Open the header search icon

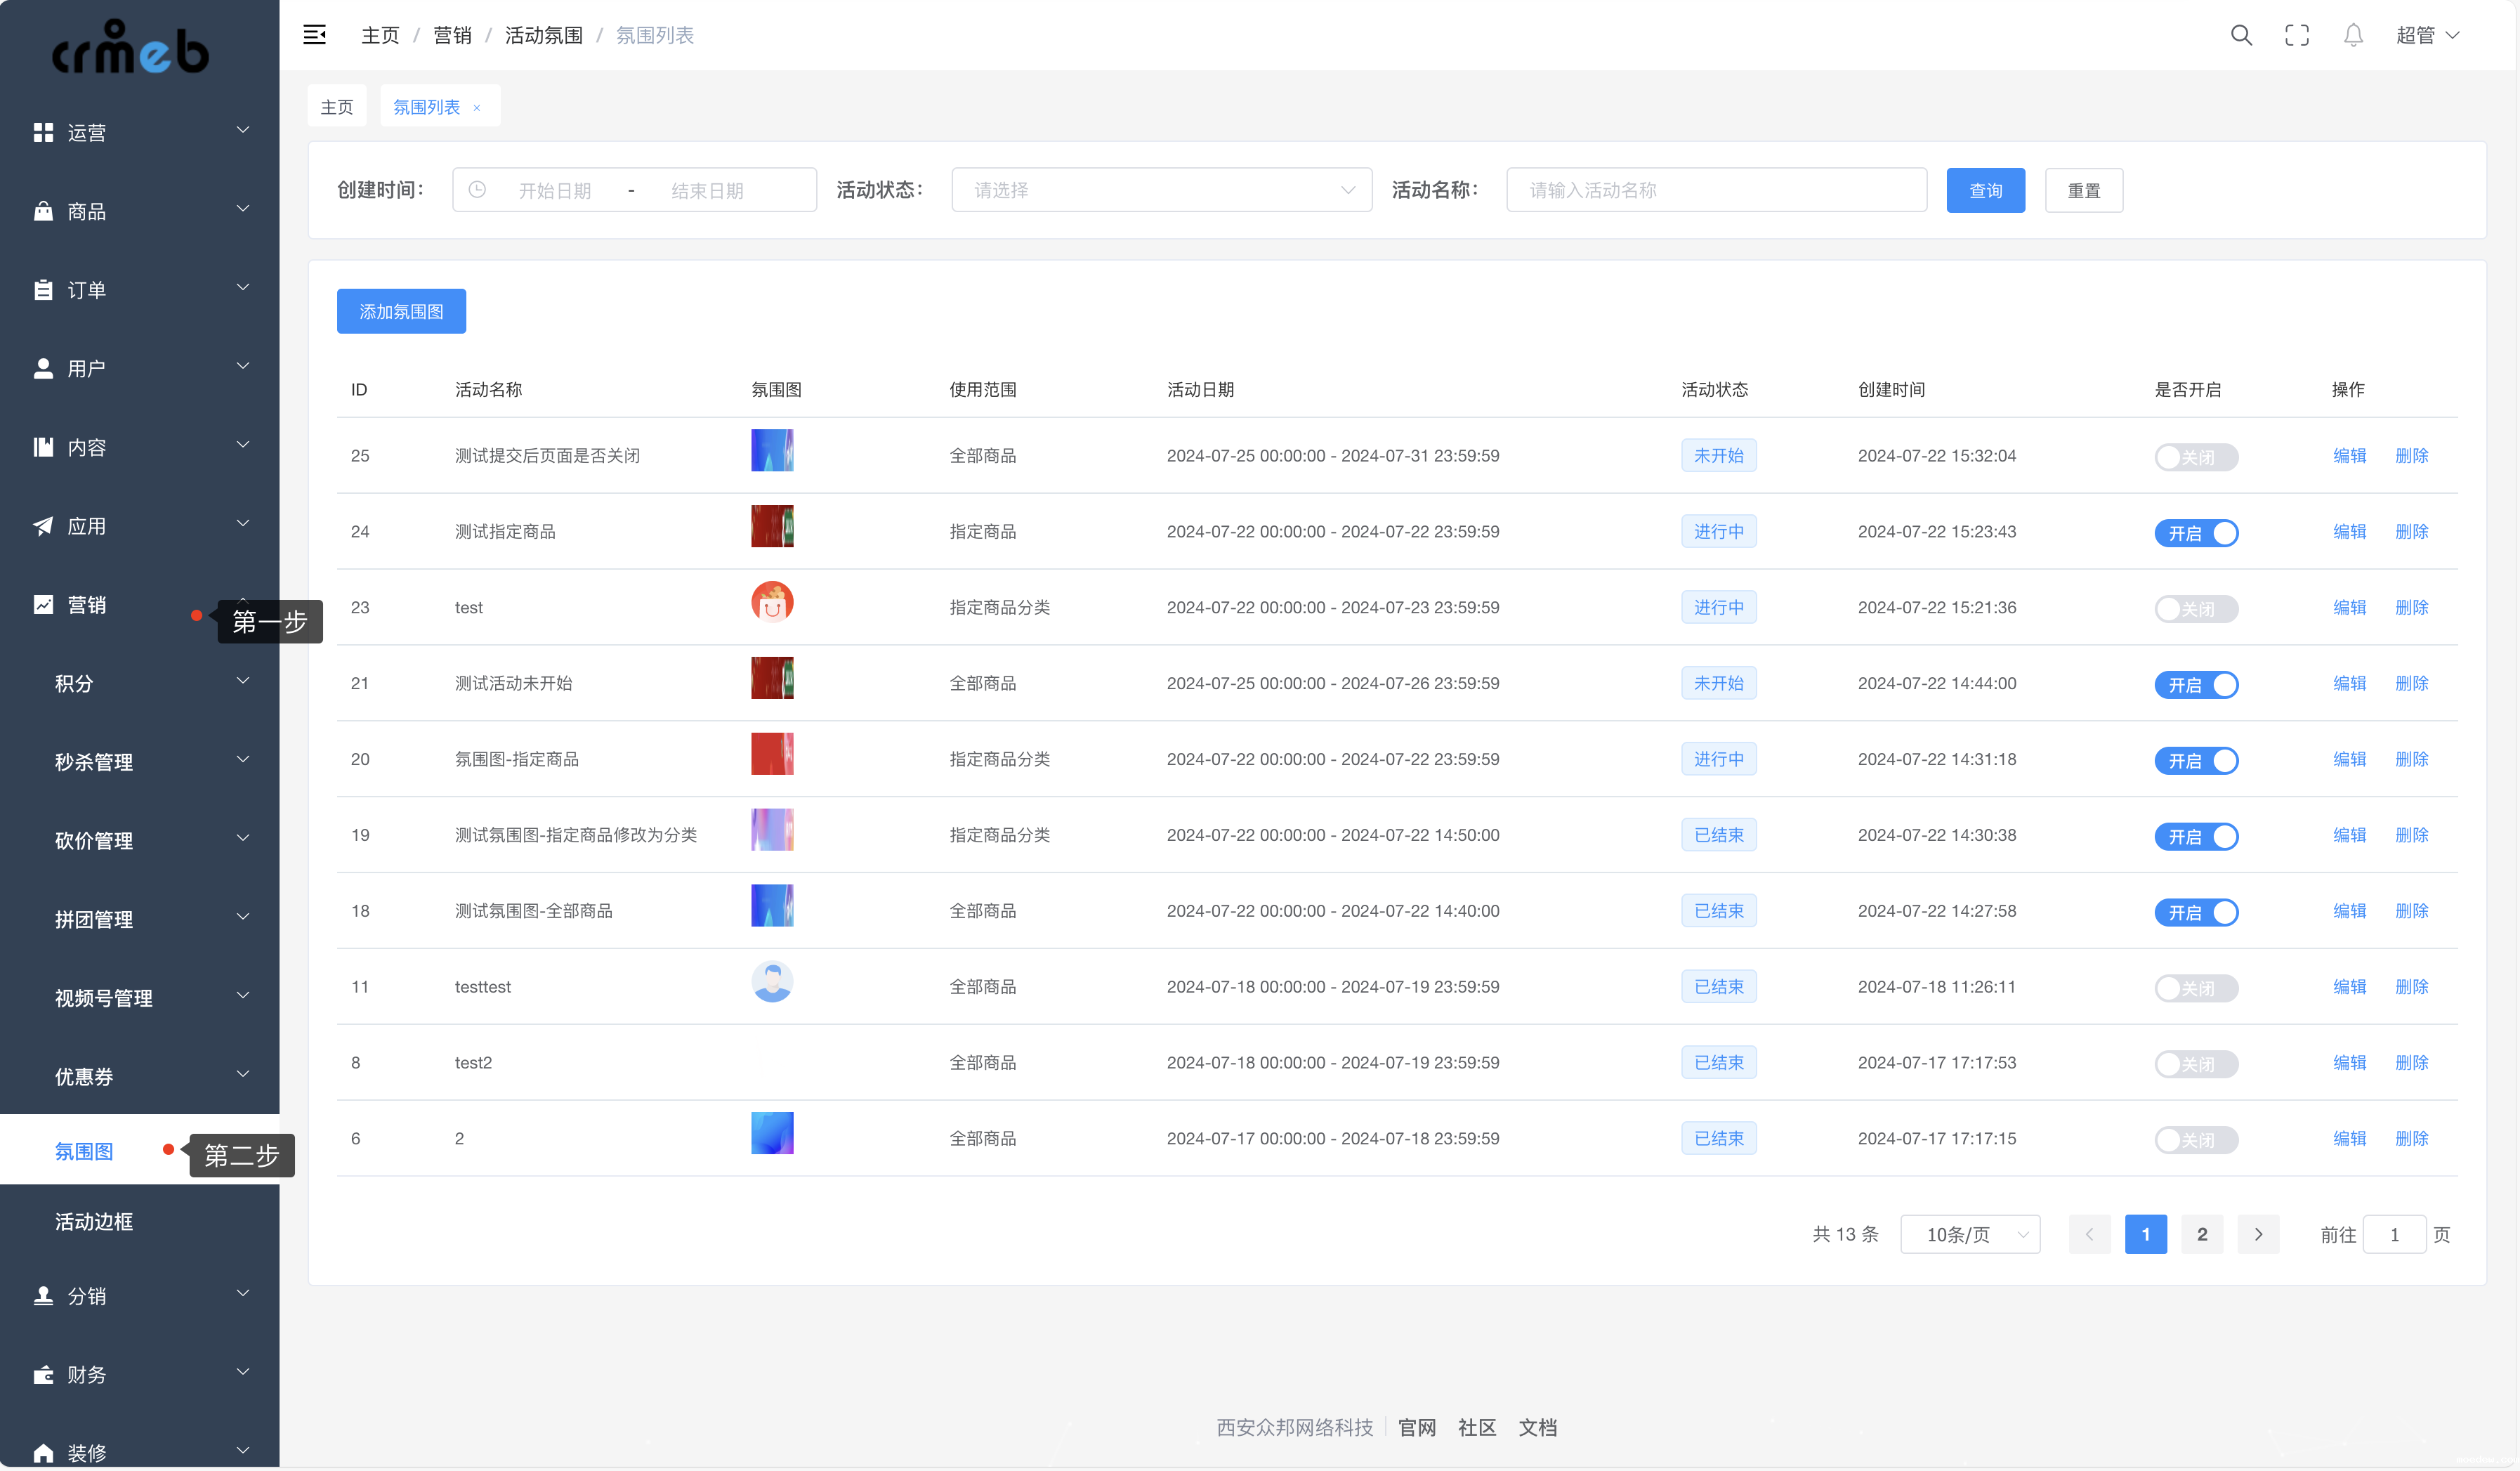tap(2240, 35)
